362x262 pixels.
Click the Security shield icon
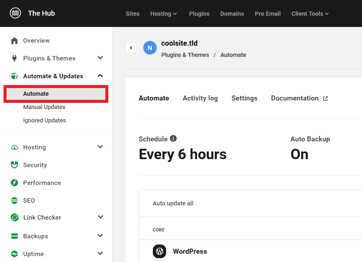[x=14, y=165]
